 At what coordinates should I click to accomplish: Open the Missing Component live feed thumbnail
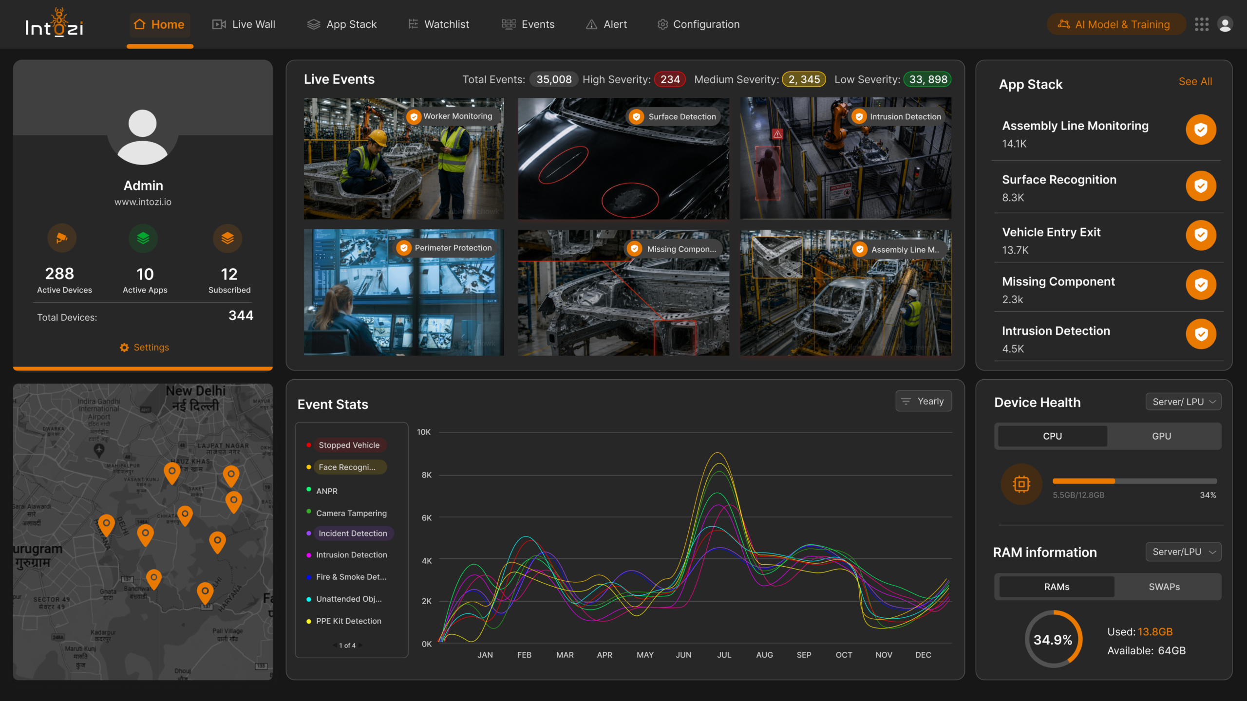tap(623, 292)
